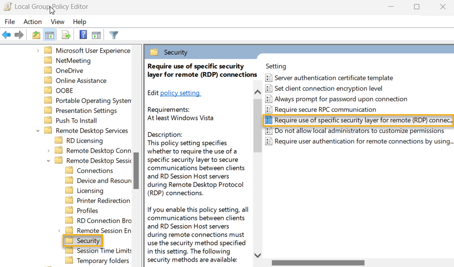Open Help using the question mark icon
Screen dimensions: 454x267
coord(83,35)
